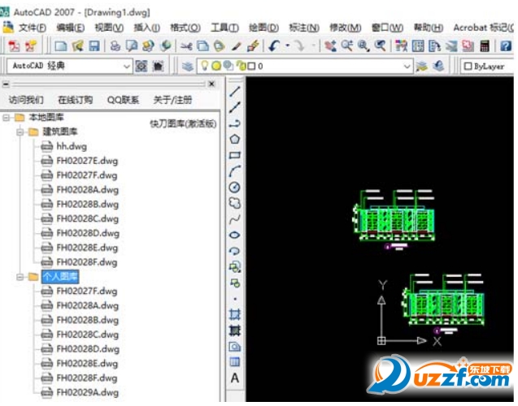Toggle layer 0 freeze sun icon
The image size is (518, 406).
point(216,67)
